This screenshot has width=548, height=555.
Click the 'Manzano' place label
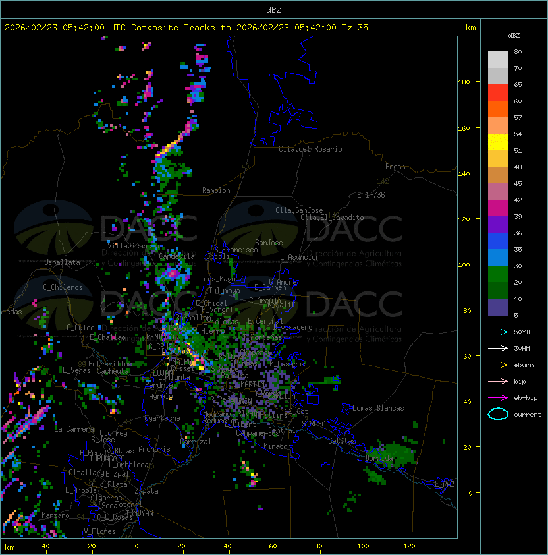(x=55, y=515)
